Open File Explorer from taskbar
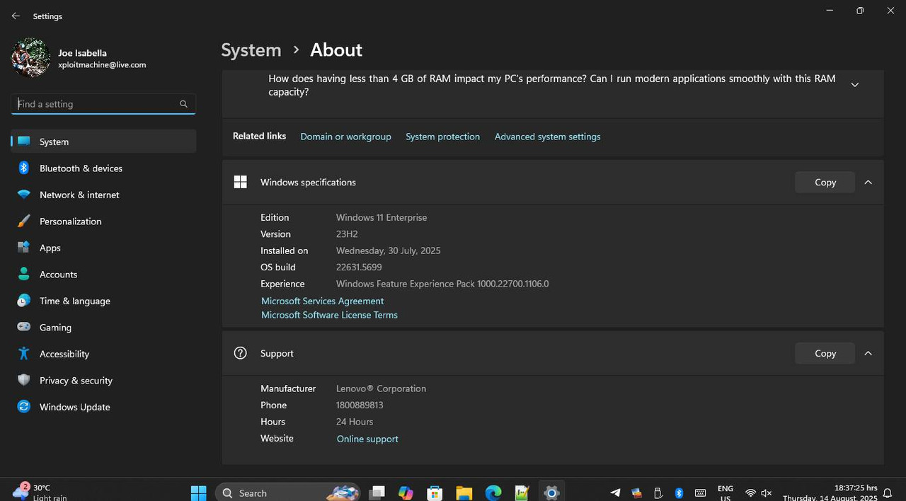The height and width of the screenshot is (501, 906). pyautogui.click(x=464, y=493)
